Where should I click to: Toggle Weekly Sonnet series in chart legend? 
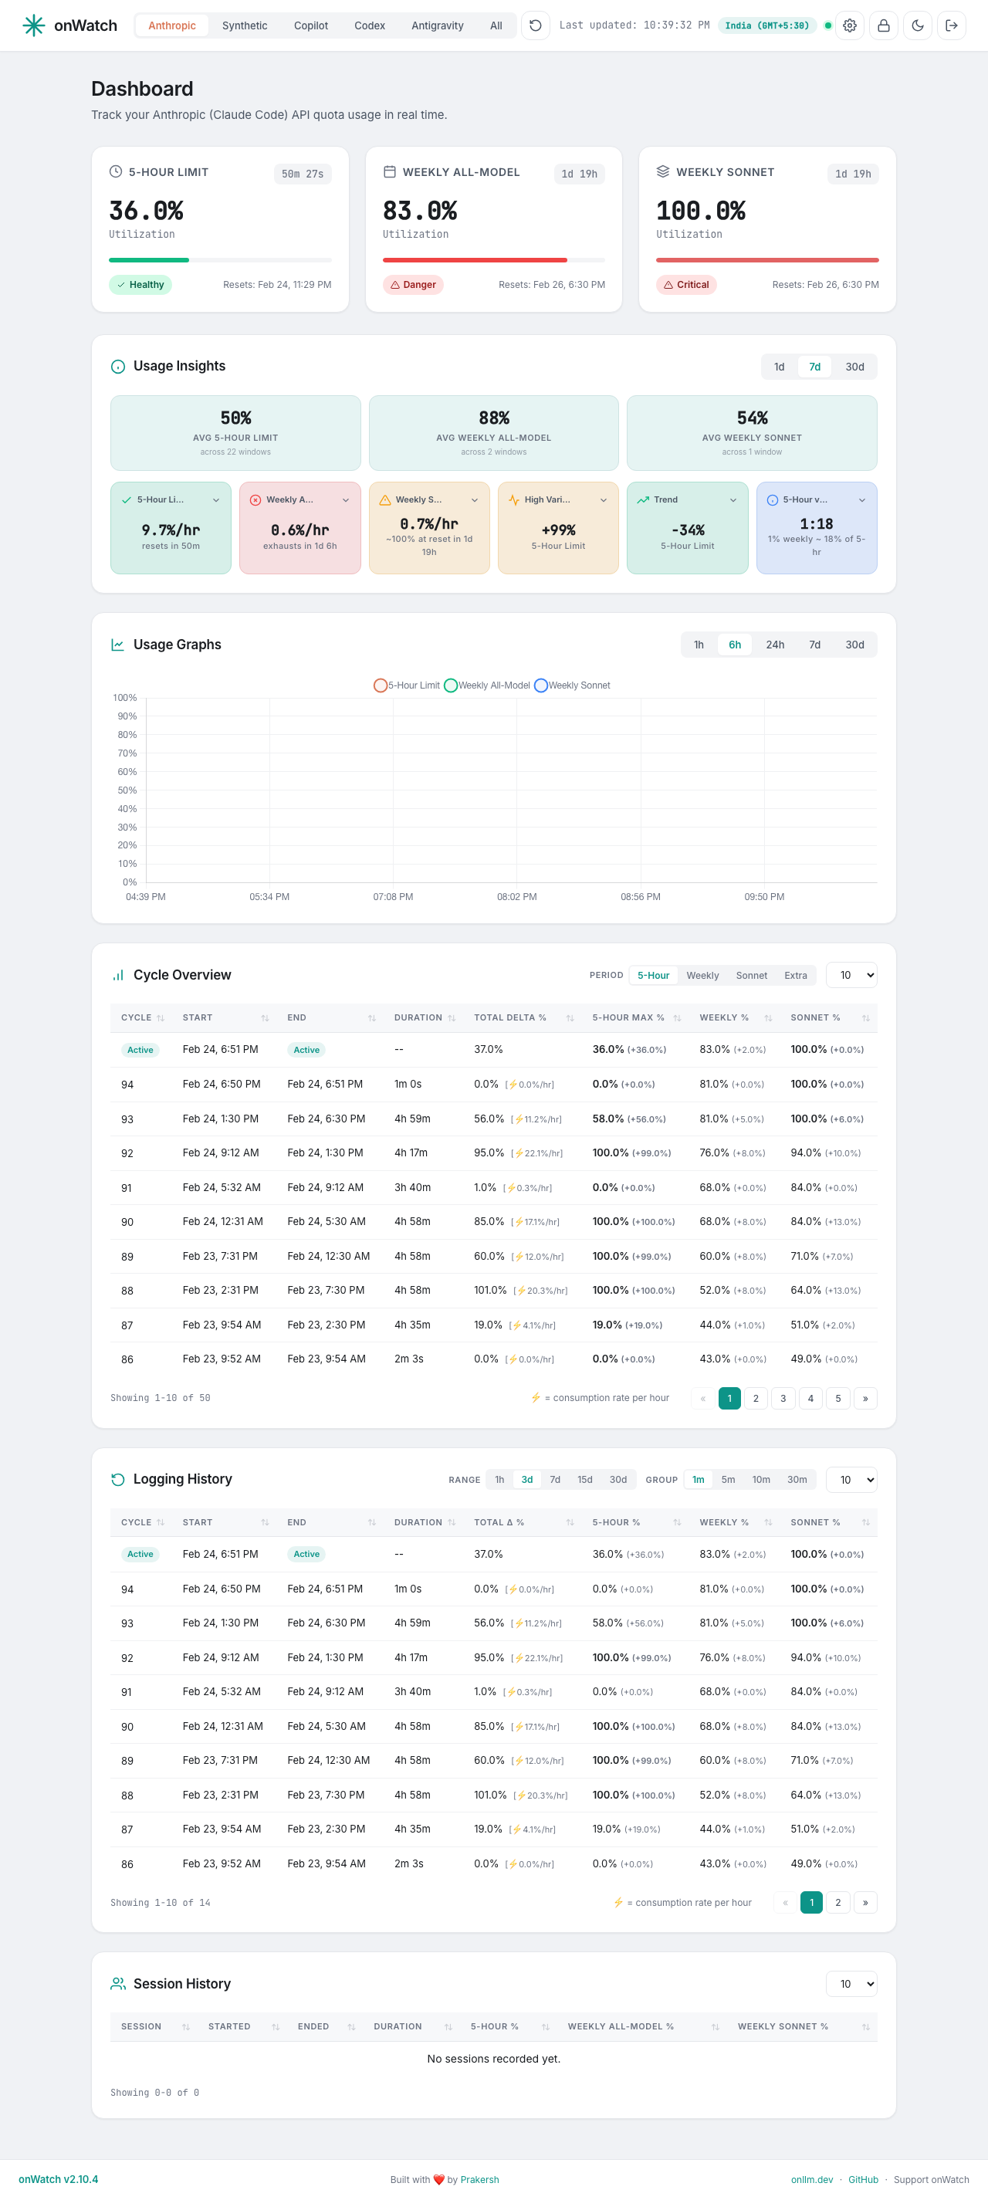pos(572,685)
